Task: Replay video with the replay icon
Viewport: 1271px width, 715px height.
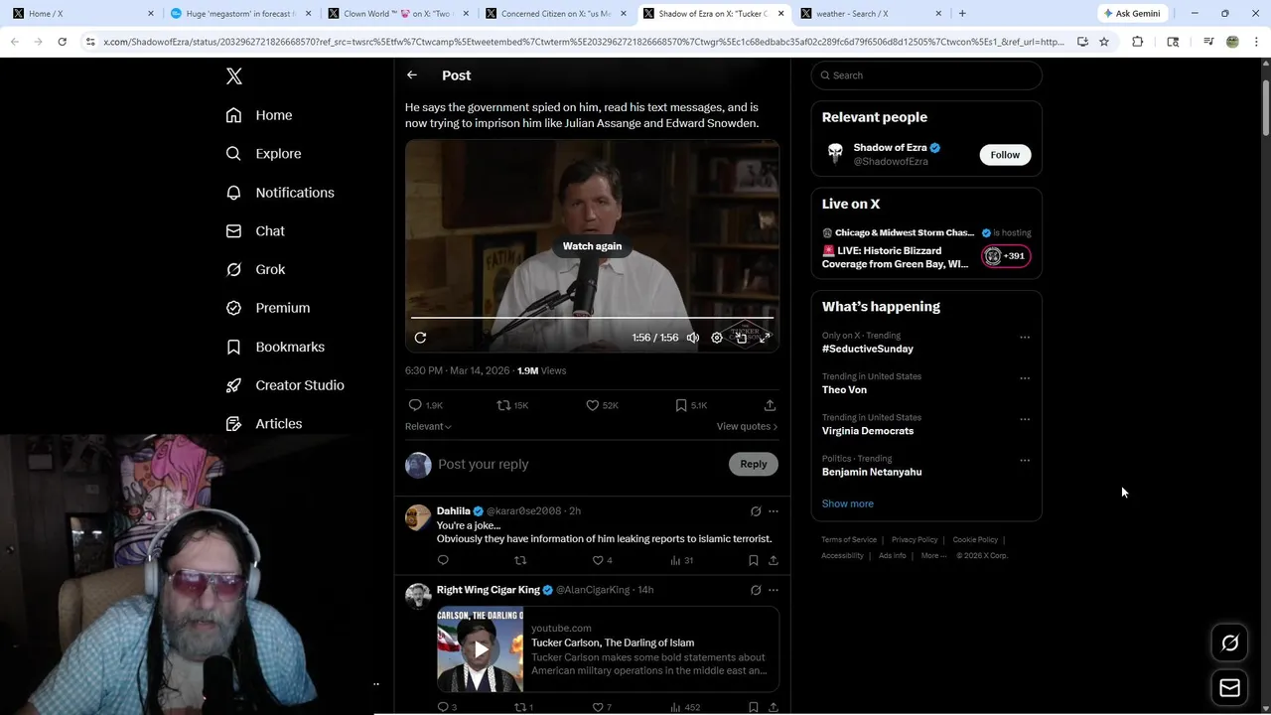Action: pos(420,338)
